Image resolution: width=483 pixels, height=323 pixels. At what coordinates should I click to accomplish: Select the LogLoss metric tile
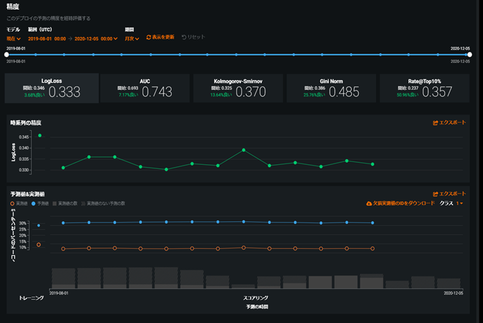pos(52,88)
